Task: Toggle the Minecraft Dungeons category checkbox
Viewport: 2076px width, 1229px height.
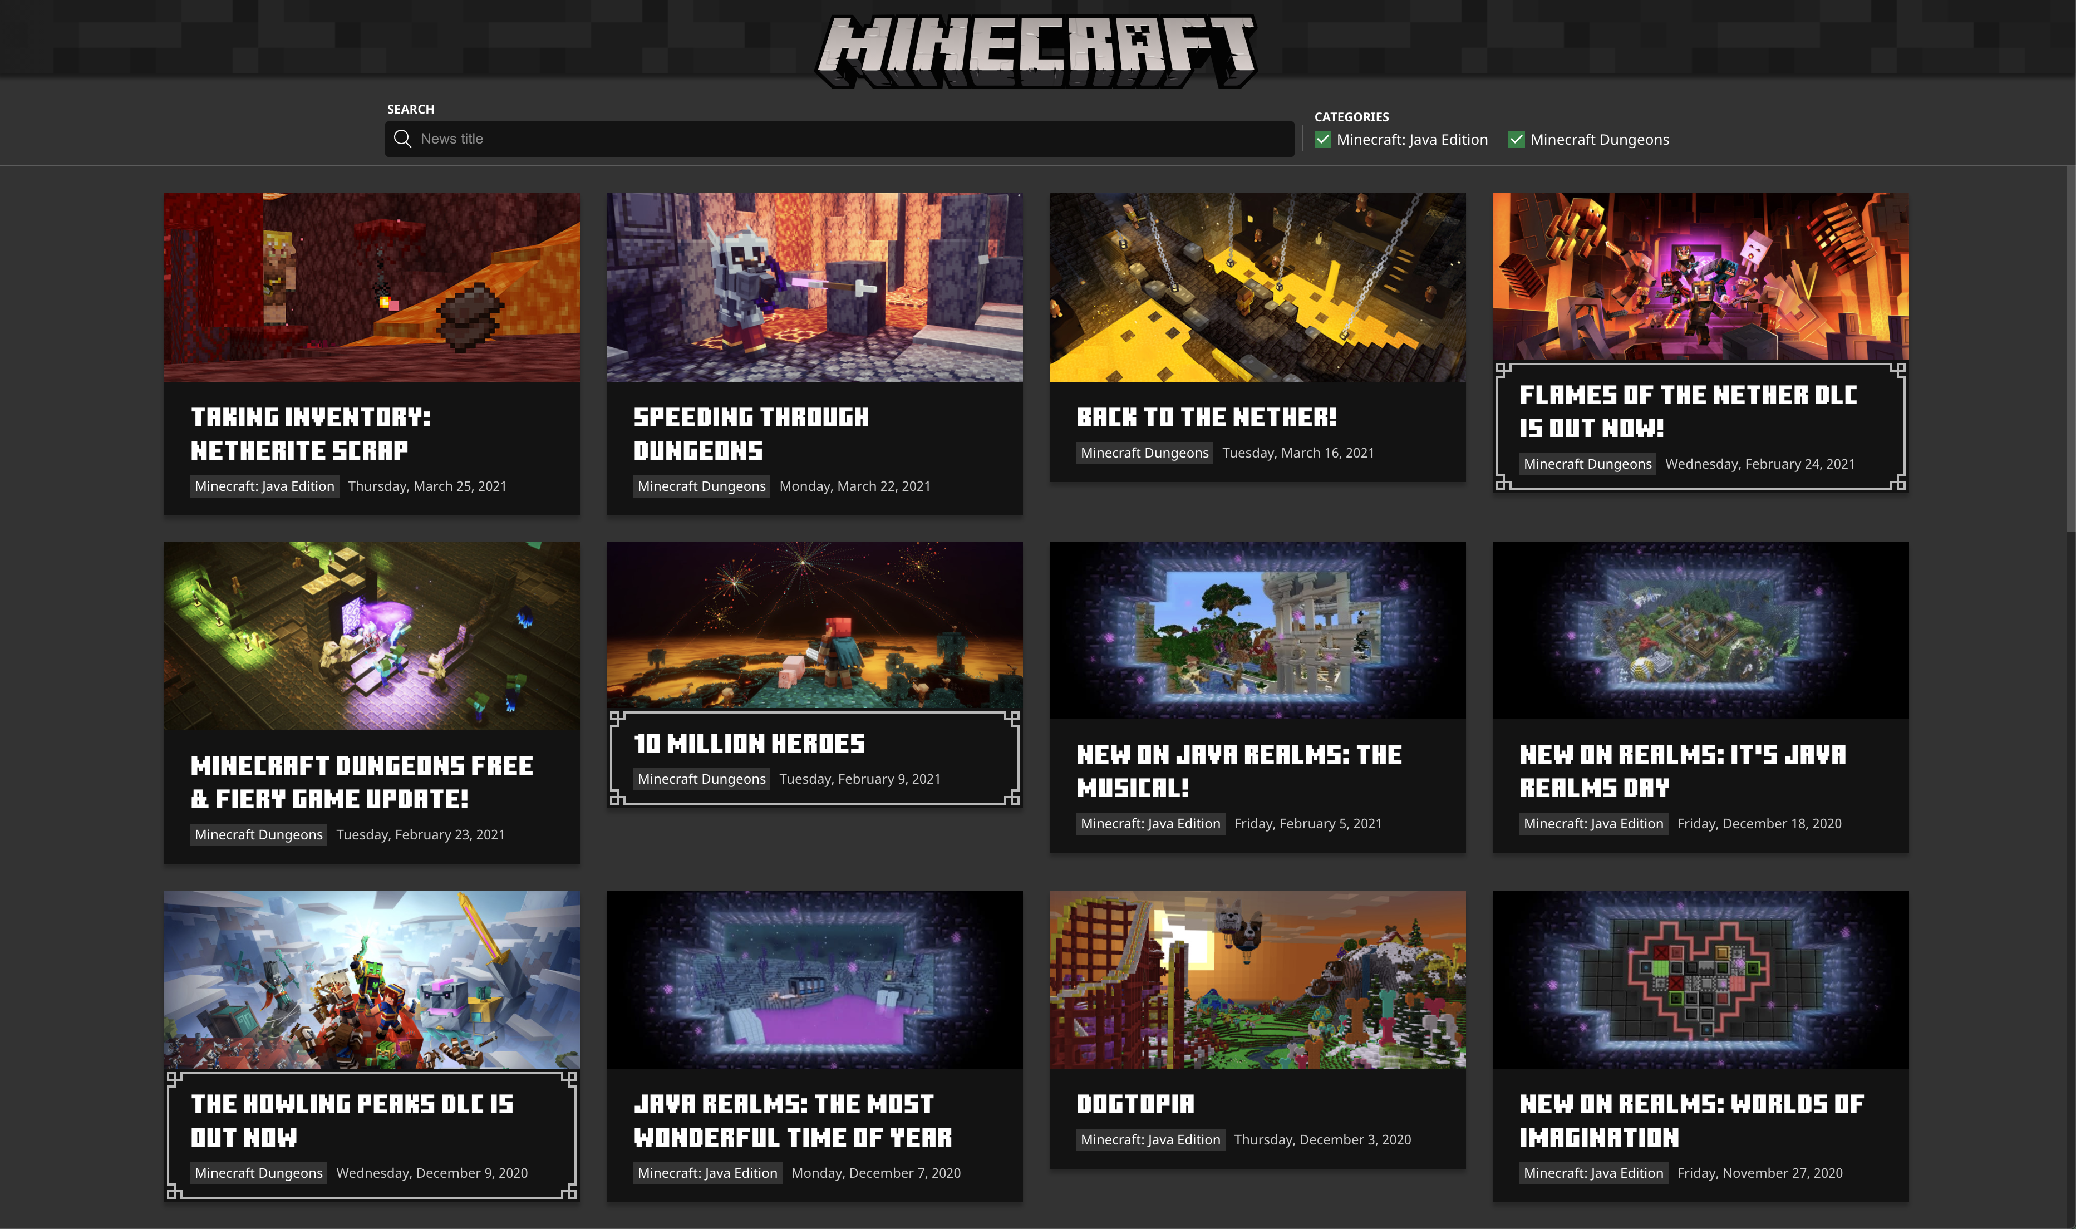Action: [x=1516, y=140]
